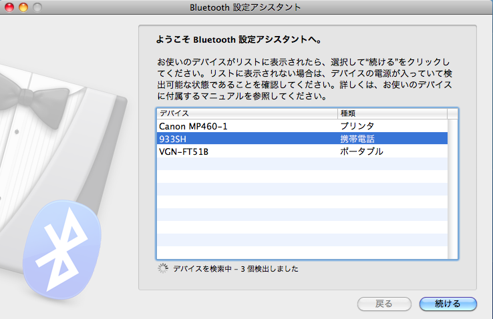Click the searching spinner indicator
The width and height of the screenshot is (493, 319).
pyautogui.click(x=163, y=268)
